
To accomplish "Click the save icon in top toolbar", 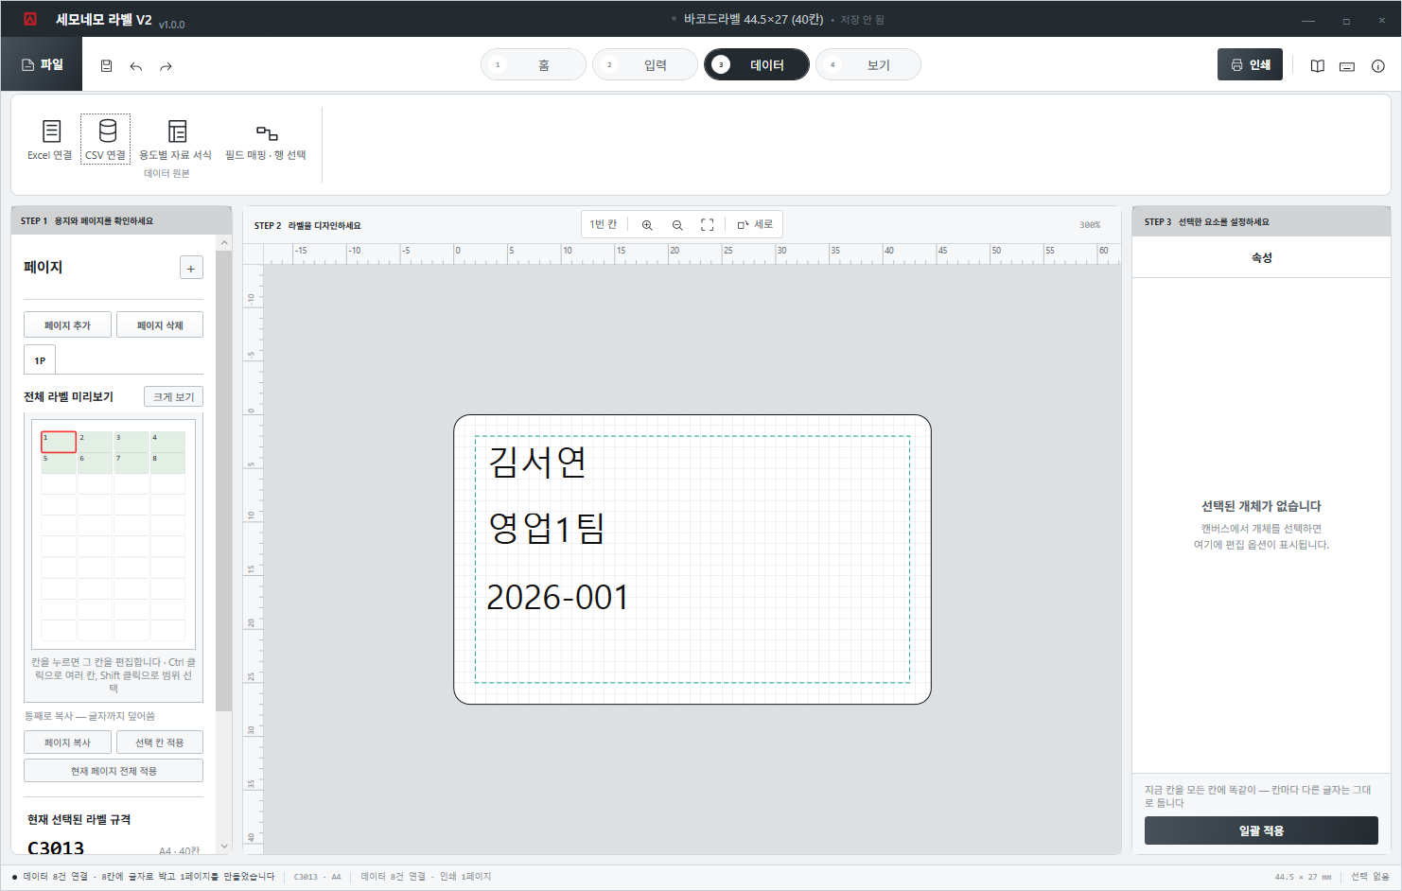I will pyautogui.click(x=106, y=66).
